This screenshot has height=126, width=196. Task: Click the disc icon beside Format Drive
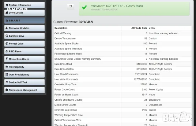point(7,44)
